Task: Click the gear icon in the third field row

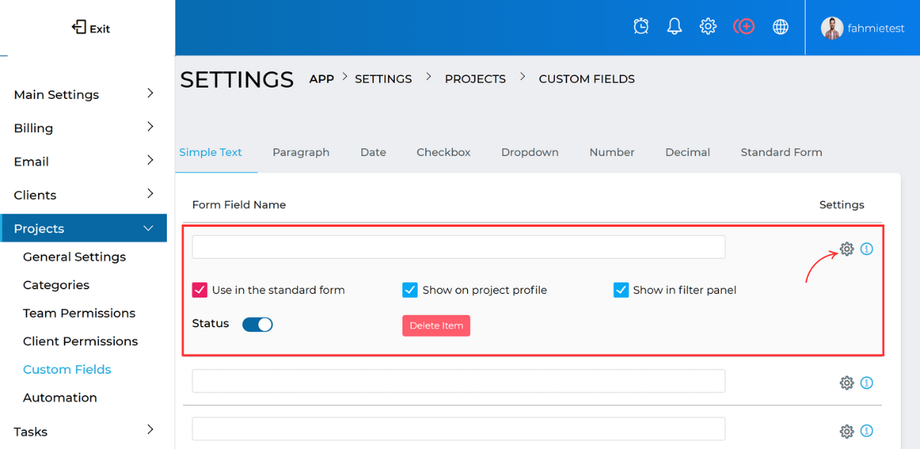Action: click(847, 431)
